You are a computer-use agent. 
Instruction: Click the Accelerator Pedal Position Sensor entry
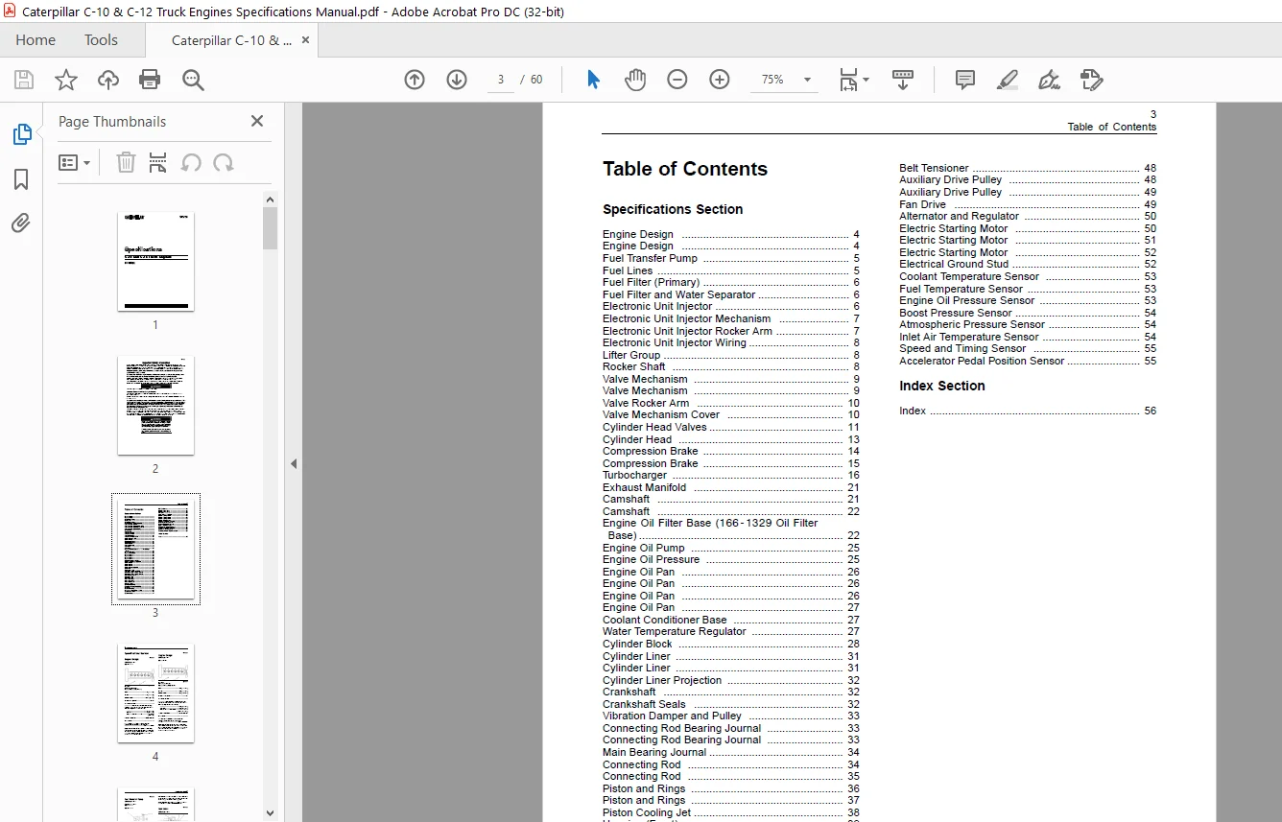[1028, 362]
